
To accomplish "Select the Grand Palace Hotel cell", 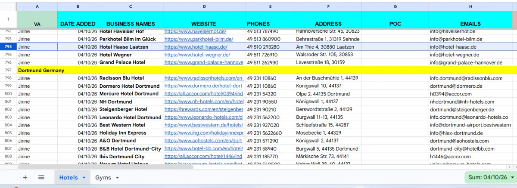I will point(131,62).
